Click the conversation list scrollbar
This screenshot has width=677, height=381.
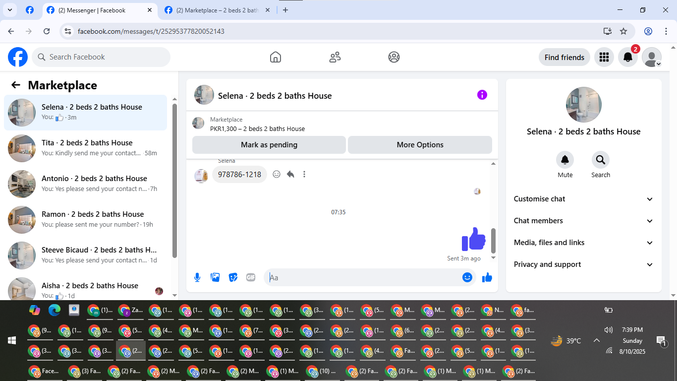(174, 181)
